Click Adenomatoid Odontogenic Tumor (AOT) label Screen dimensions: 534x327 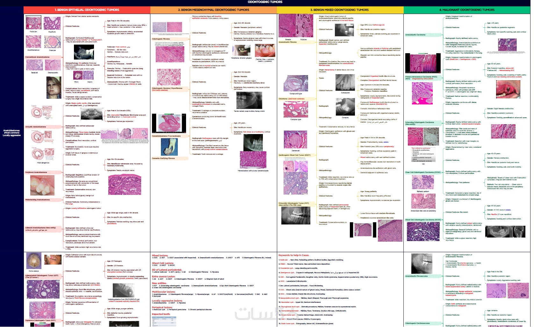[43, 276]
